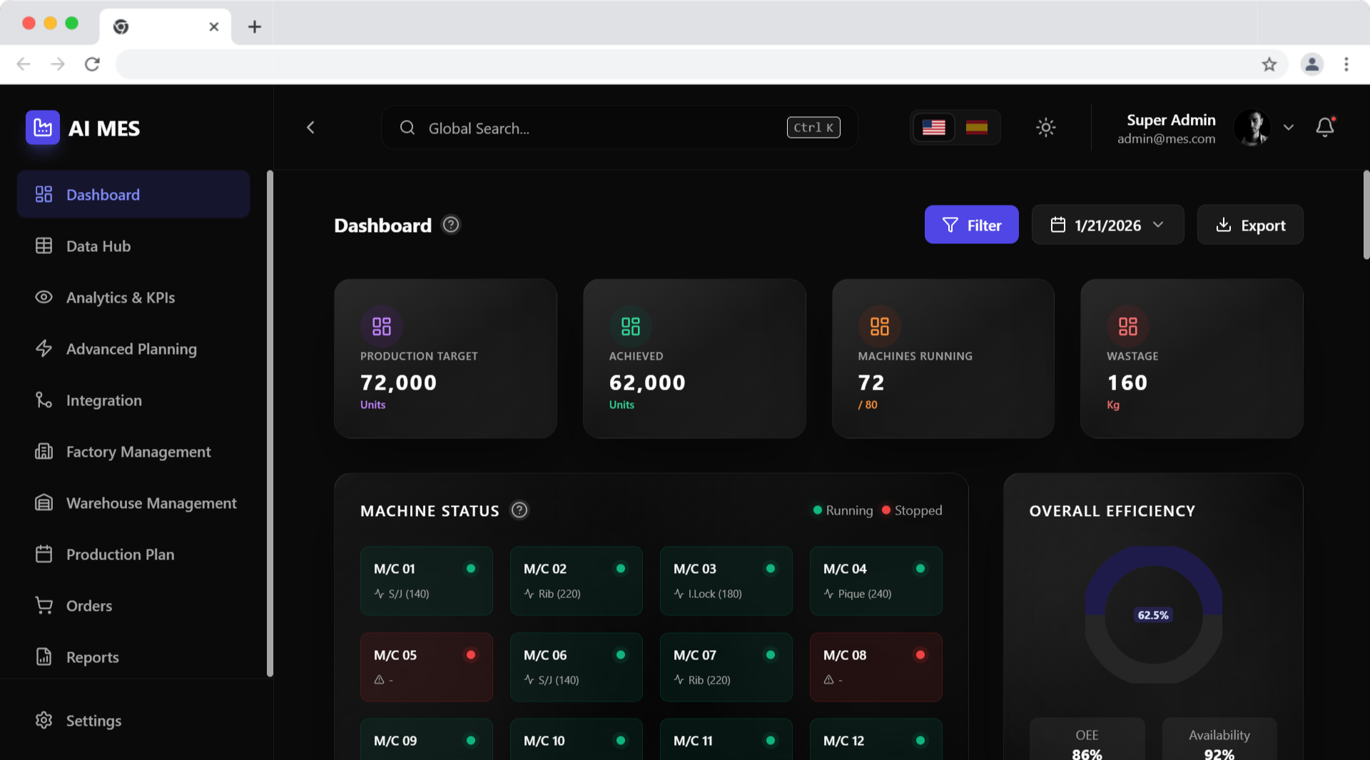The width and height of the screenshot is (1370, 760).
Task: Click the Machines Running orange icon
Action: [879, 326]
